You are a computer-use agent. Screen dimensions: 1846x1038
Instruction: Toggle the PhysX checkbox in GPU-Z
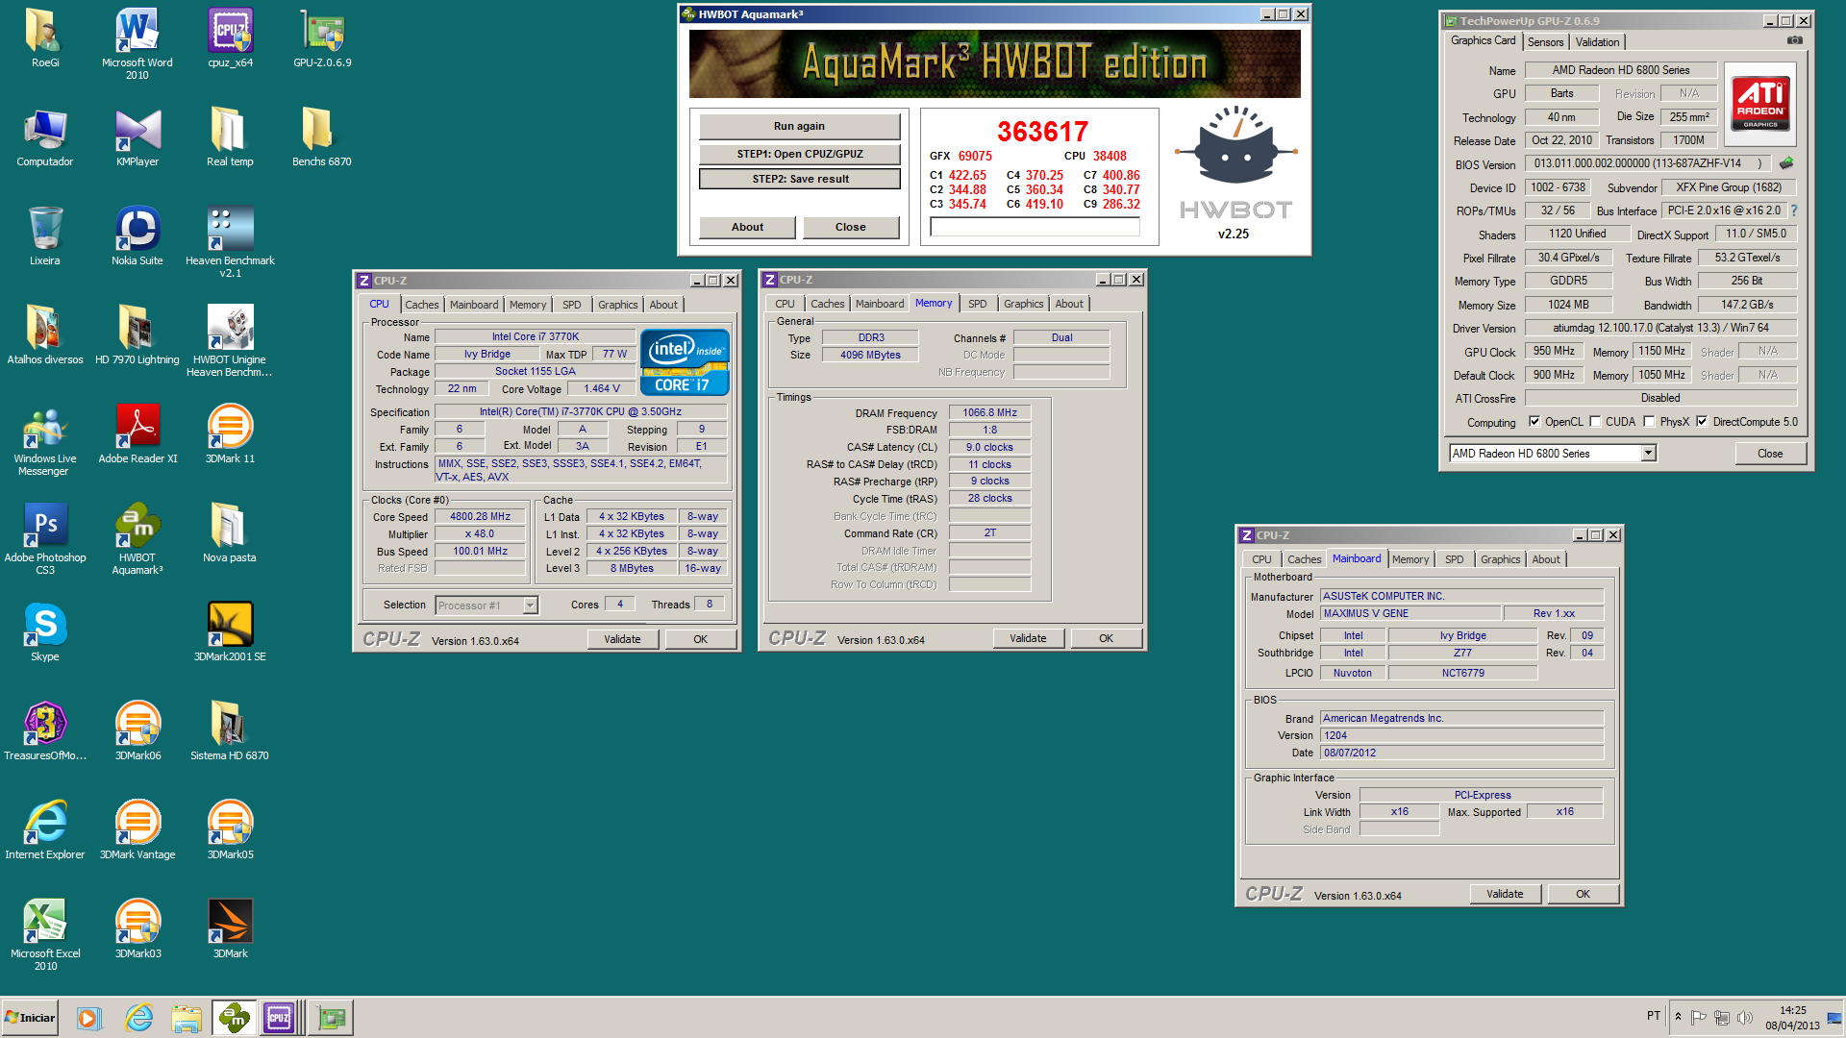click(1649, 422)
